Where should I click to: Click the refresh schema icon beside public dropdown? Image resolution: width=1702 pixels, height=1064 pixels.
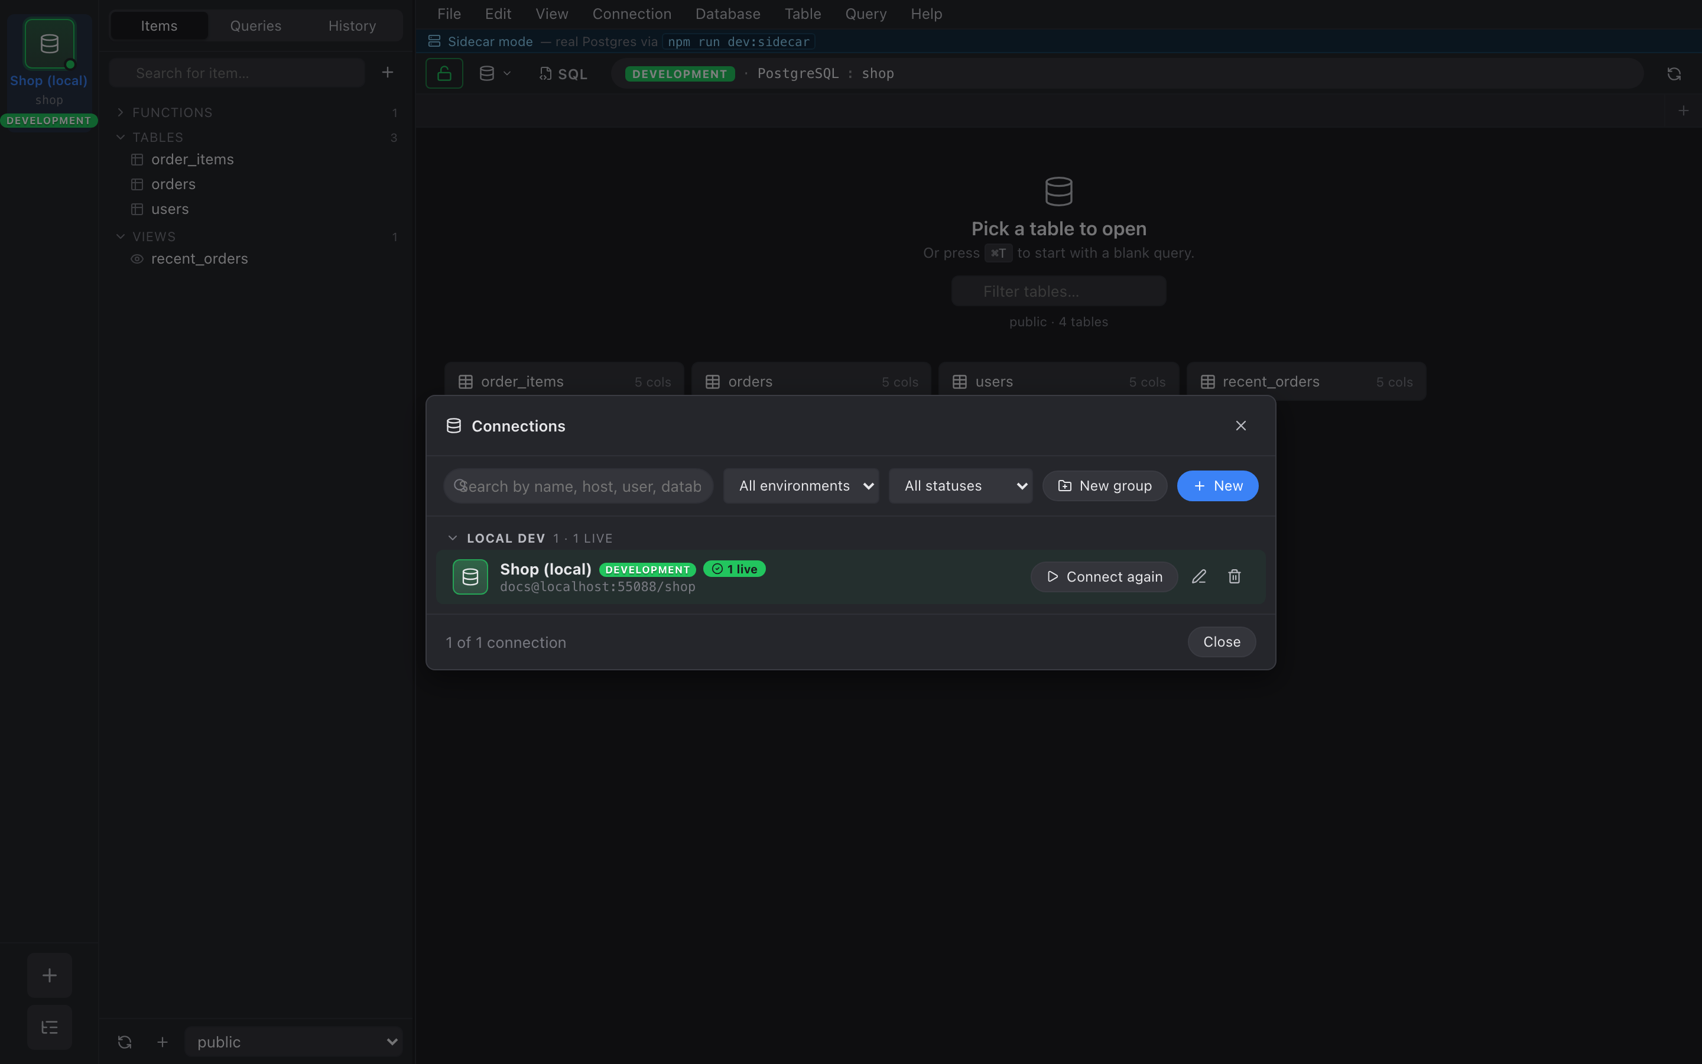point(125,1042)
